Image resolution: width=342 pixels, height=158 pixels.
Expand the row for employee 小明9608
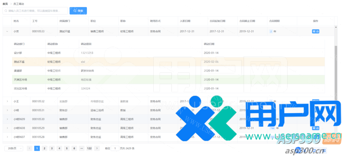7,128
